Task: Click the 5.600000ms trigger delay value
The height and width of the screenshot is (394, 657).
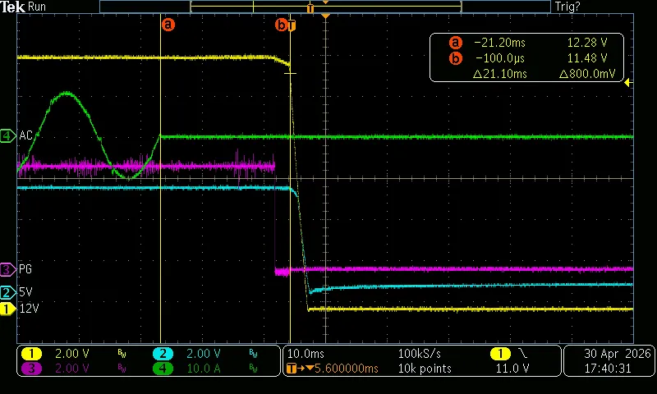Action: [x=347, y=369]
